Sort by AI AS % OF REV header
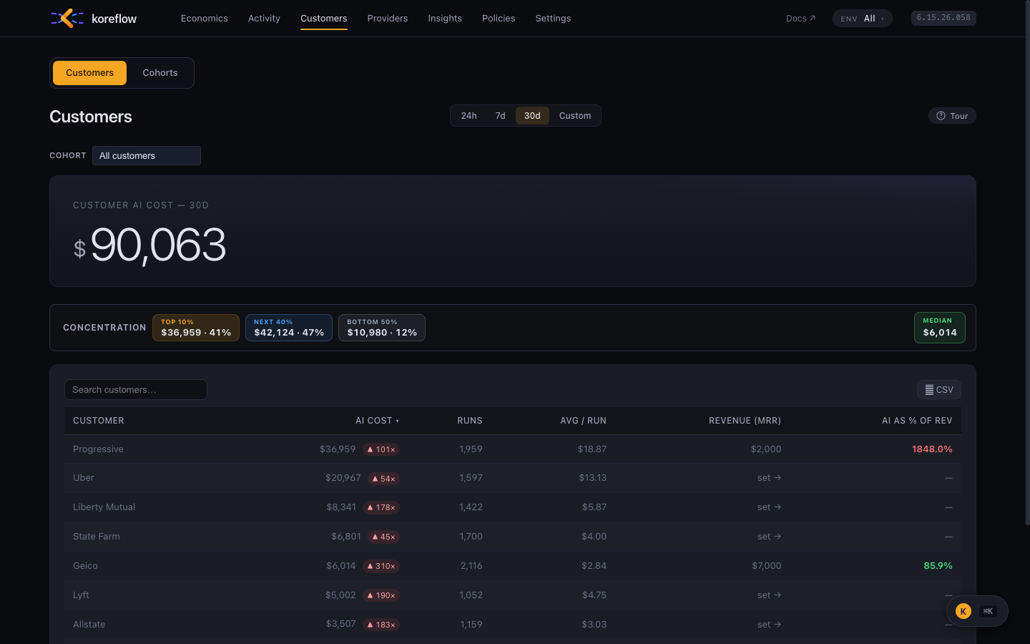Viewport: 1030px width, 644px height. click(917, 421)
